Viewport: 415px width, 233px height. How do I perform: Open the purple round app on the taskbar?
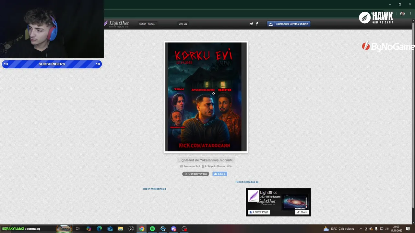coord(174,229)
